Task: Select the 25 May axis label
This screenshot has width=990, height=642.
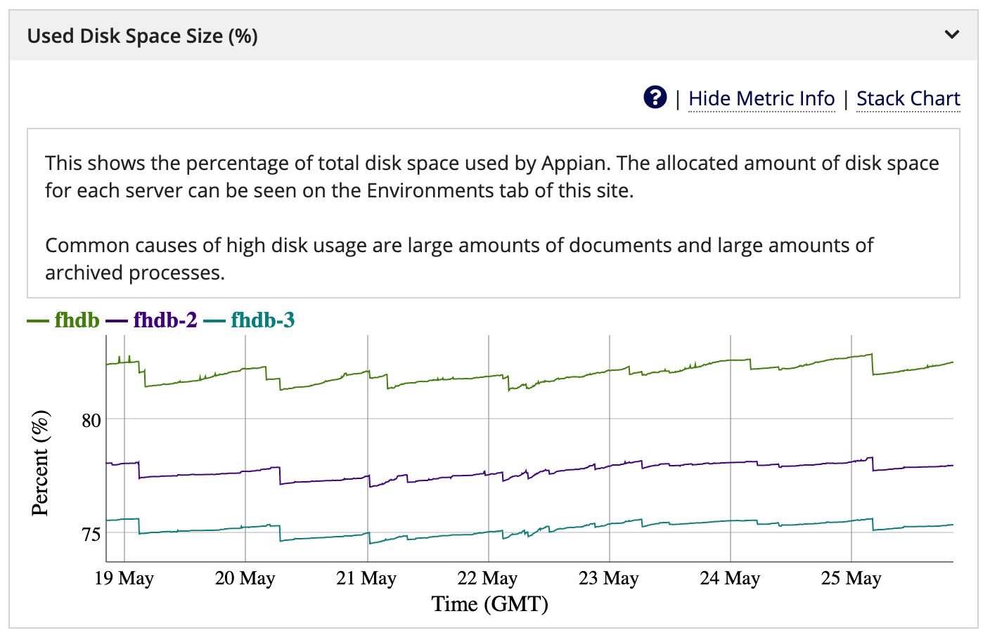Action: [851, 578]
